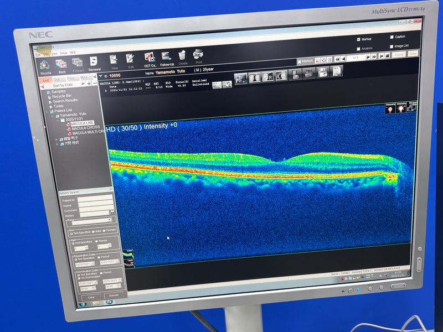
Task: Click the Print icon in toolbar
Action: click(198, 55)
